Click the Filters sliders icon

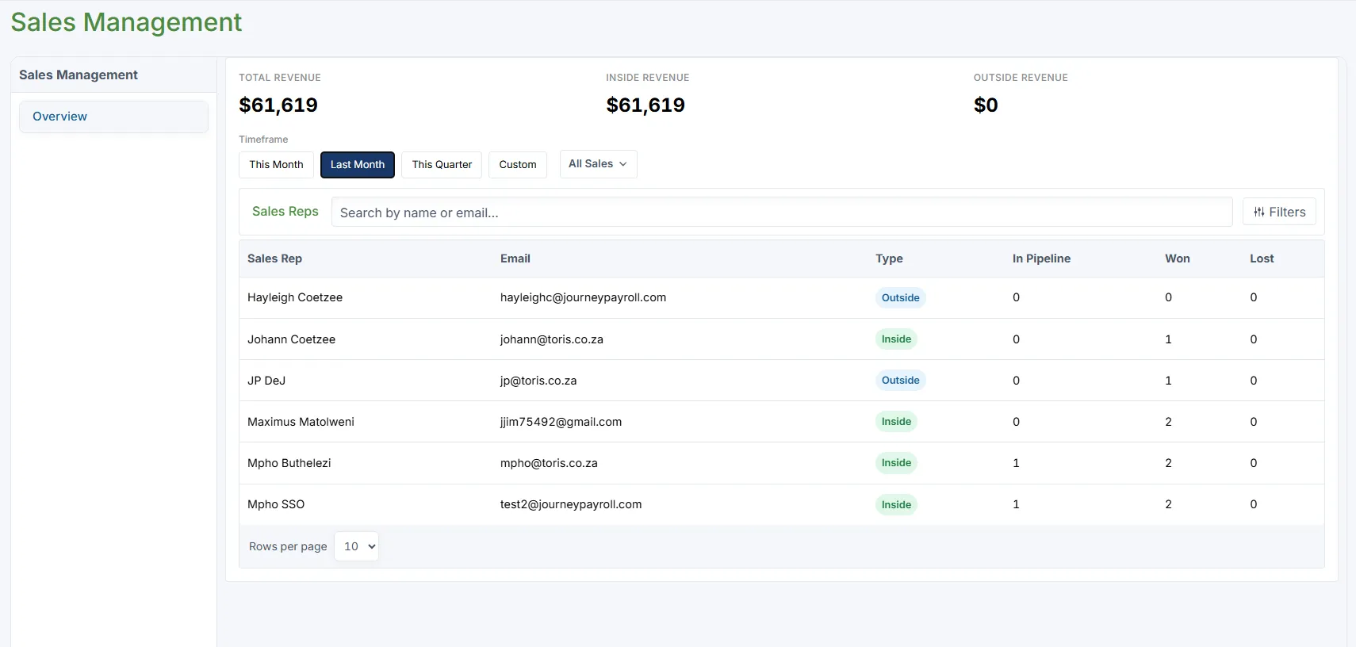pos(1259,212)
